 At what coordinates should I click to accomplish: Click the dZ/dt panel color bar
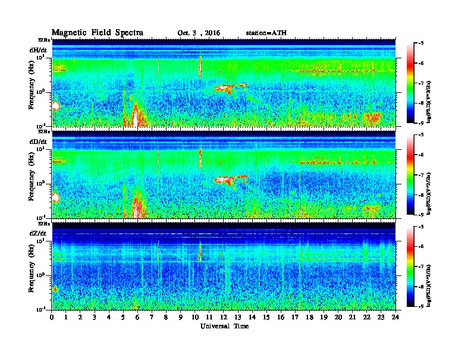tap(410, 266)
